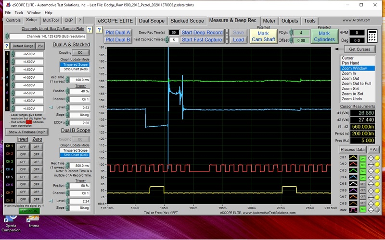Adjust Dual A trigger Position stepper
The width and height of the screenshot is (385, 240).
point(67,91)
